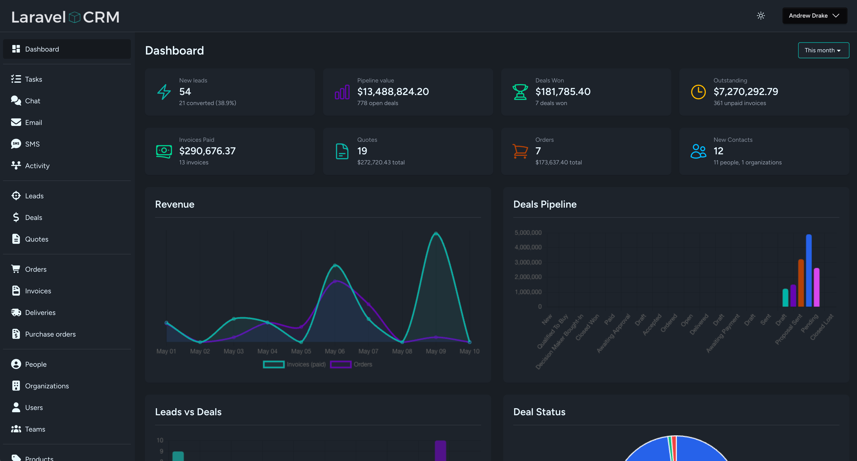This screenshot has width=857, height=461.
Task: Go to Deliveries page
Action: pos(67,312)
